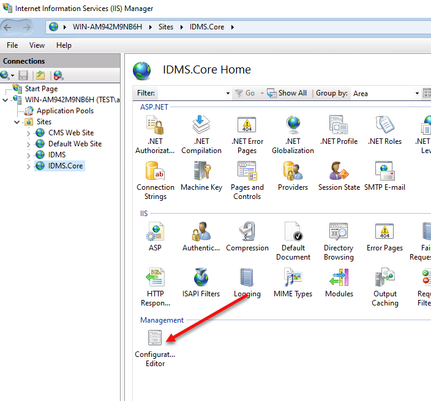Open Authentication feature
This screenshot has height=401, width=431.
201,237
